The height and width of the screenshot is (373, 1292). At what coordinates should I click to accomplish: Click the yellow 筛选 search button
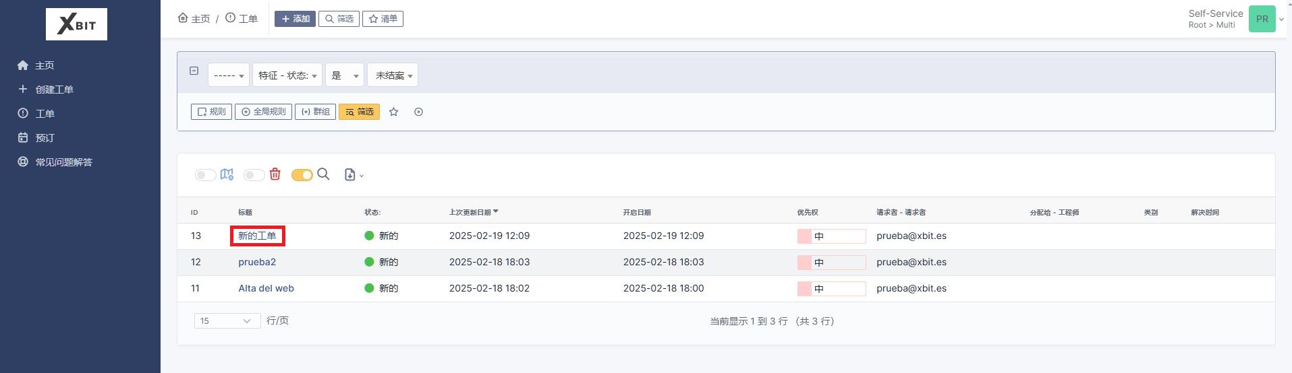359,112
